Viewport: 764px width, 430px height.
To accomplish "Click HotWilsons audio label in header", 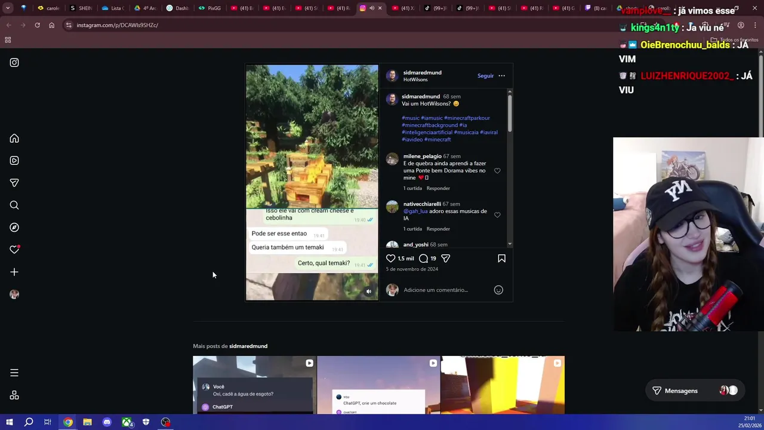I will (x=415, y=79).
